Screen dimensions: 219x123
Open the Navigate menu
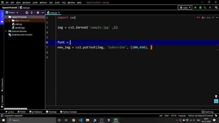[x=27, y=2]
